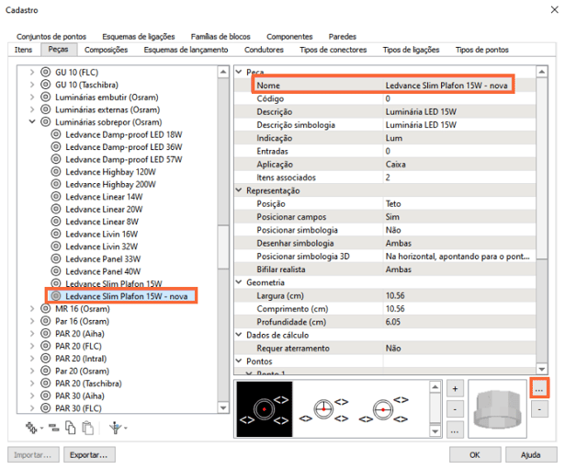Click the remove item icon below tree

click(x=53, y=427)
